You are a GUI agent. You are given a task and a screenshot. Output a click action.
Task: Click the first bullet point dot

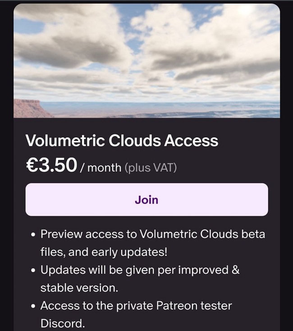pos(34,235)
